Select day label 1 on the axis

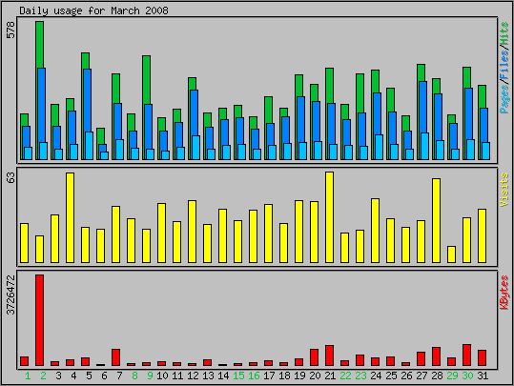(28, 376)
